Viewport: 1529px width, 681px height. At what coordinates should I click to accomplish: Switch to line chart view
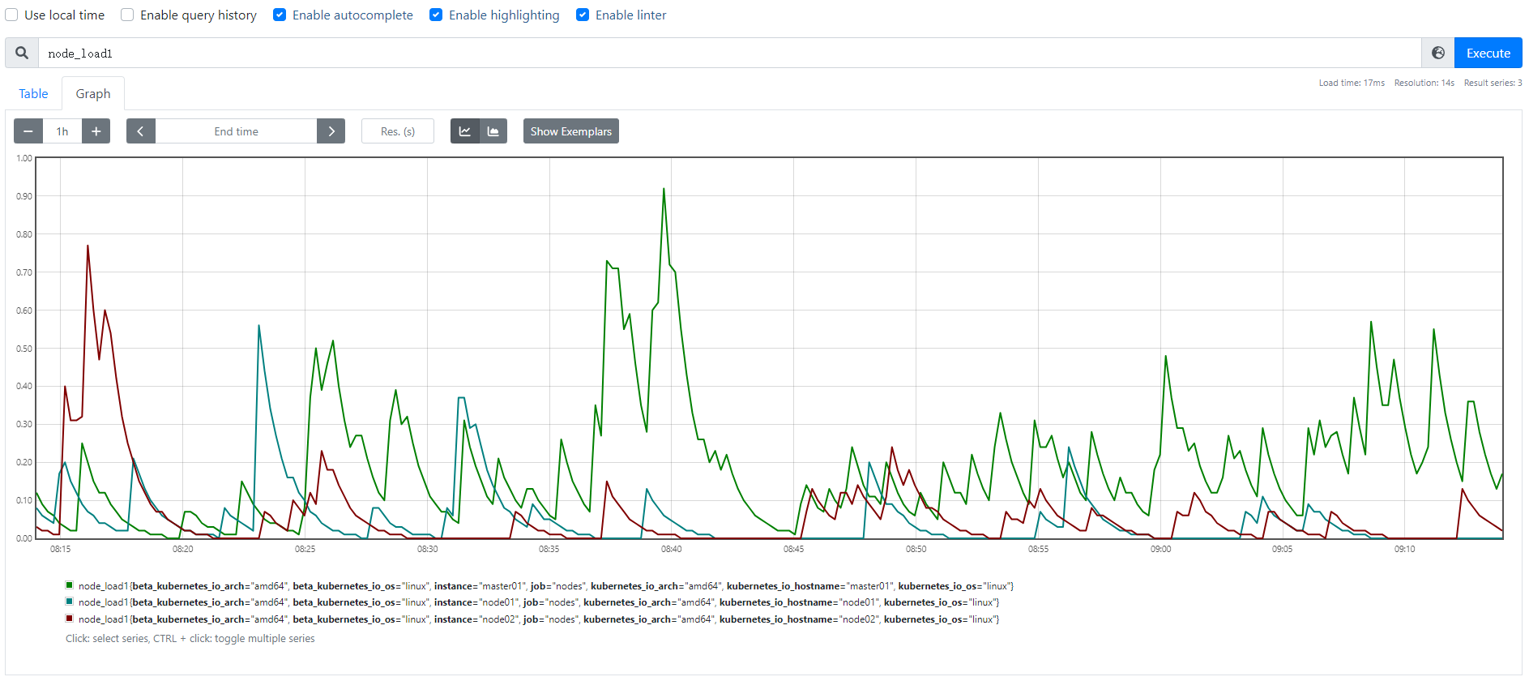(x=465, y=131)
